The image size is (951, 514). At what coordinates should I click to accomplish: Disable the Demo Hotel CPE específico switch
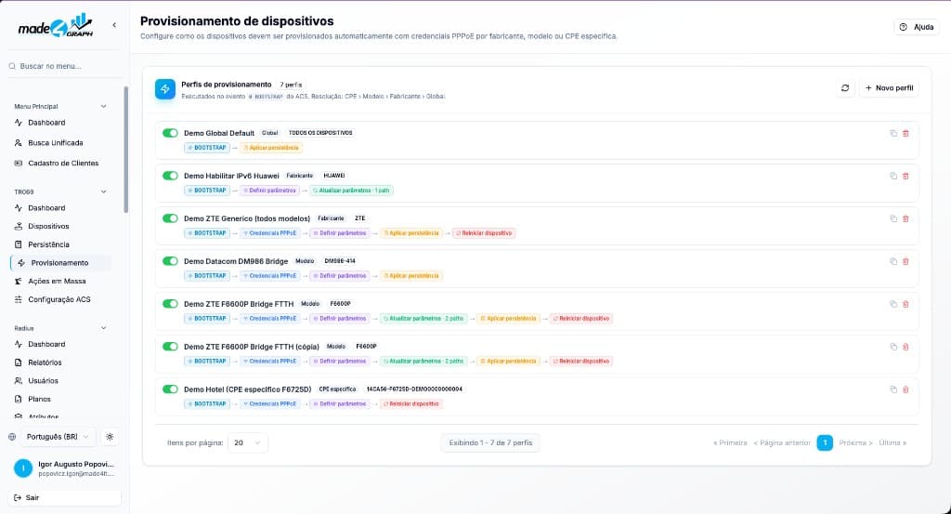(170, 389)
